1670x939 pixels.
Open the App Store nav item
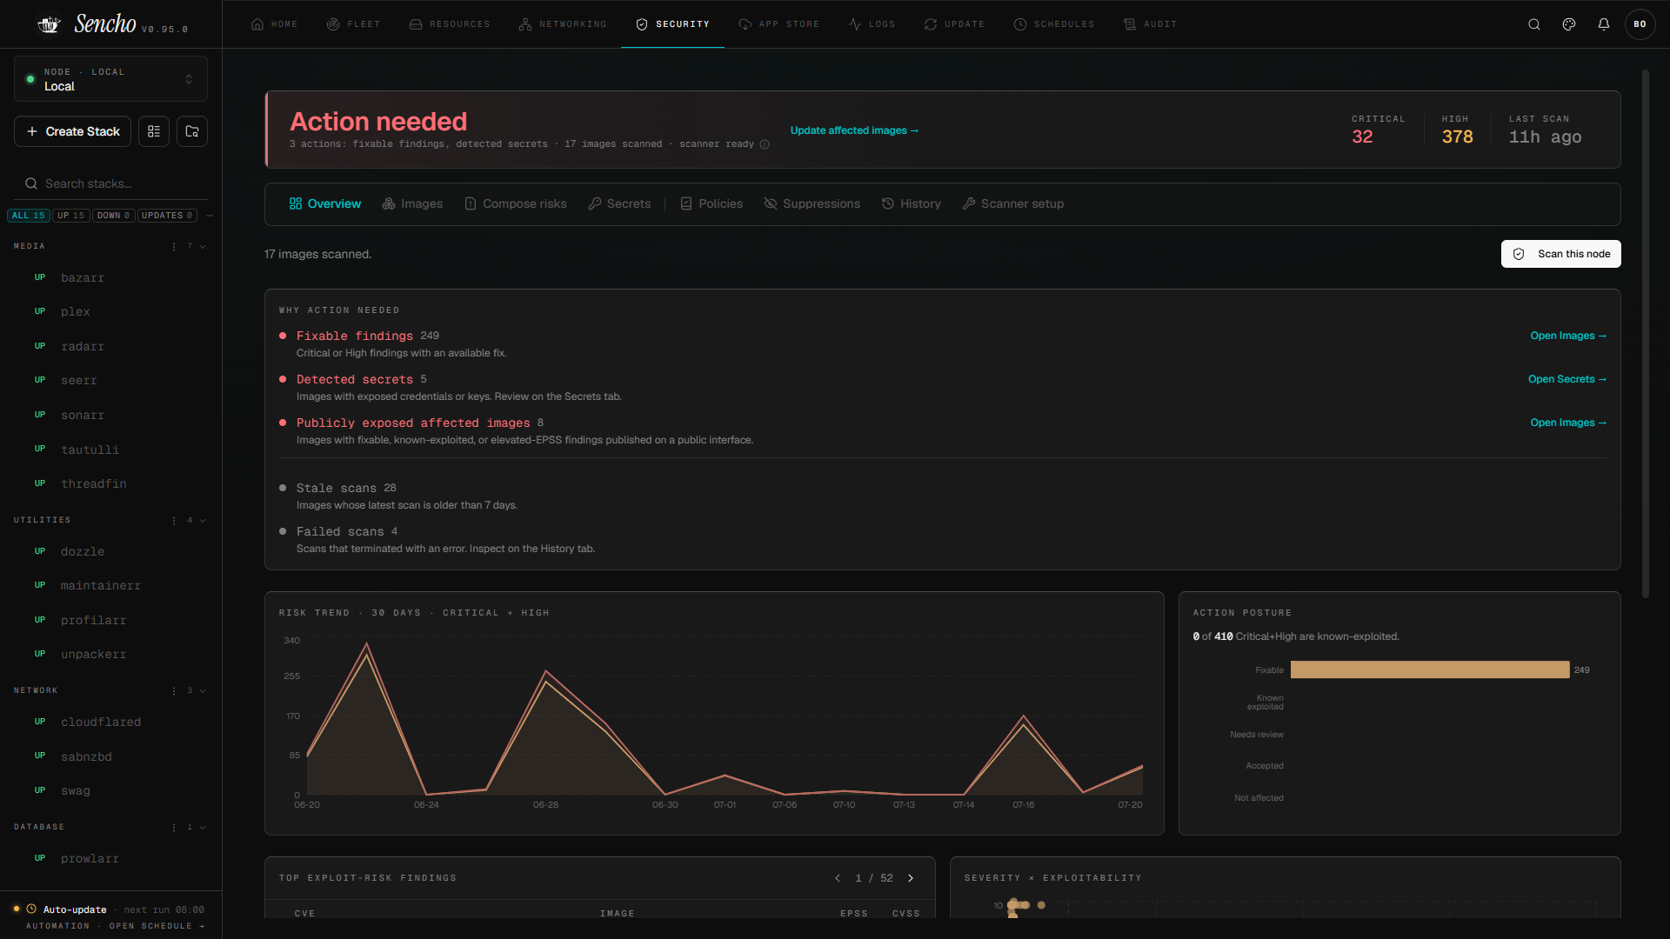coord(779,24)
